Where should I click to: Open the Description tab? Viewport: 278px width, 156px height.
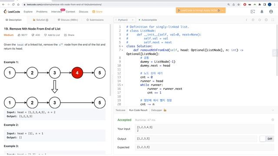pyautogui.click(x=13, y=20)
